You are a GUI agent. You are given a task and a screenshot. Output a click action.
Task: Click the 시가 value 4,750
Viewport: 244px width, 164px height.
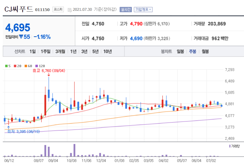tap(98, 38)
